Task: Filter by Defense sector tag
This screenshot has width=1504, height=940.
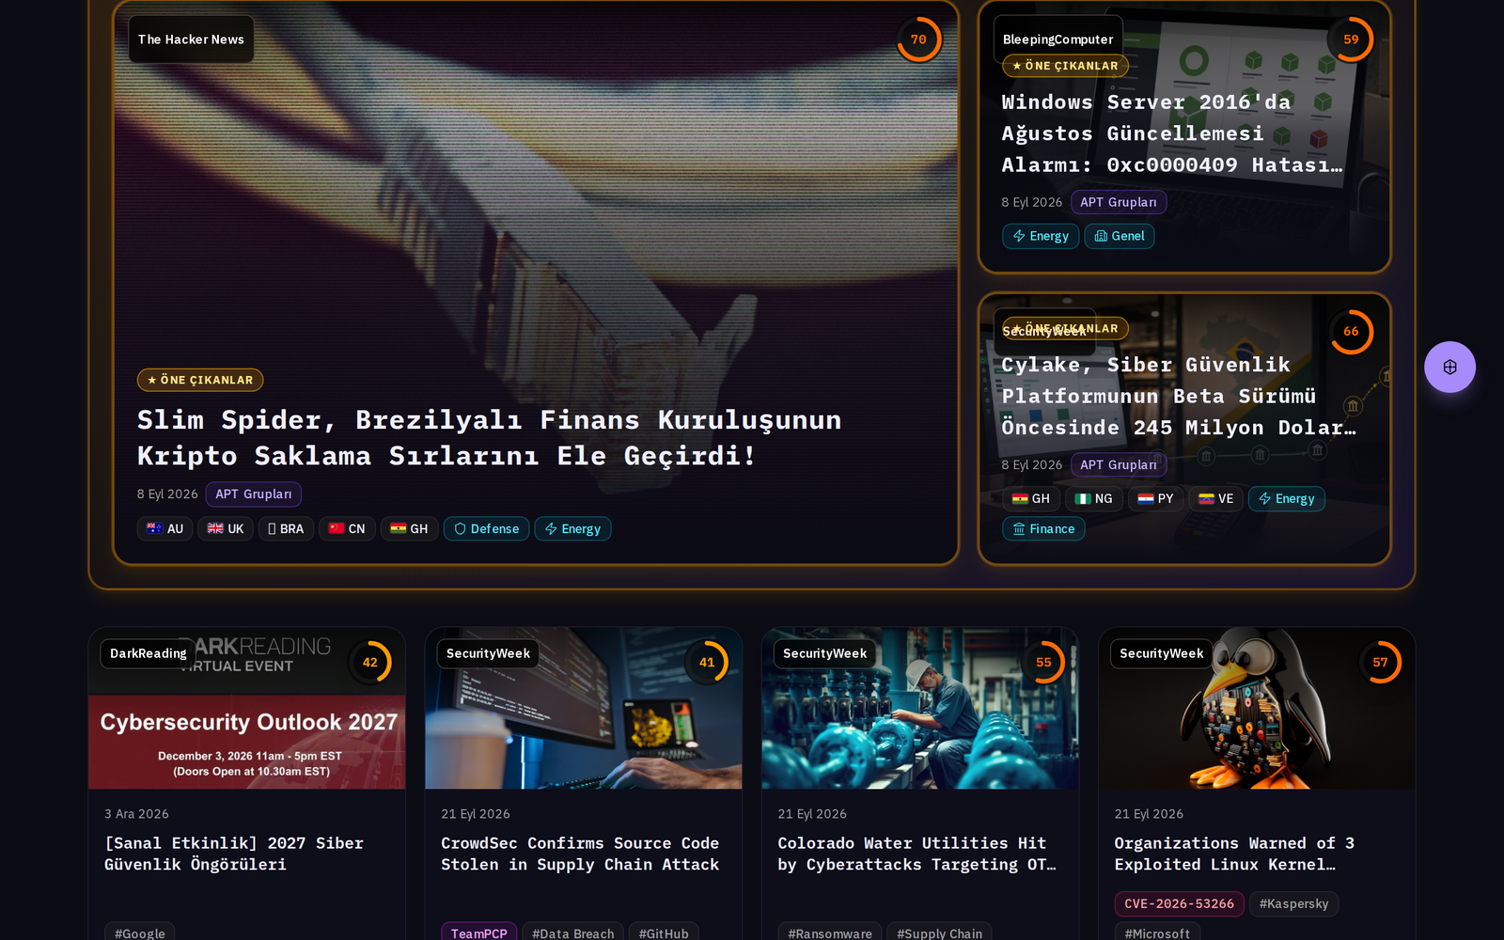Action: pos(486,529)
